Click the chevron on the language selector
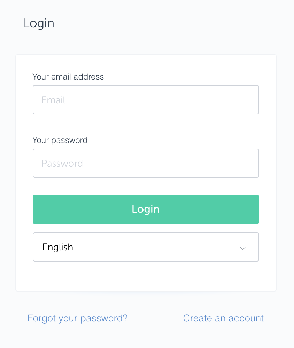294x348 pixels. coord(243,248)
